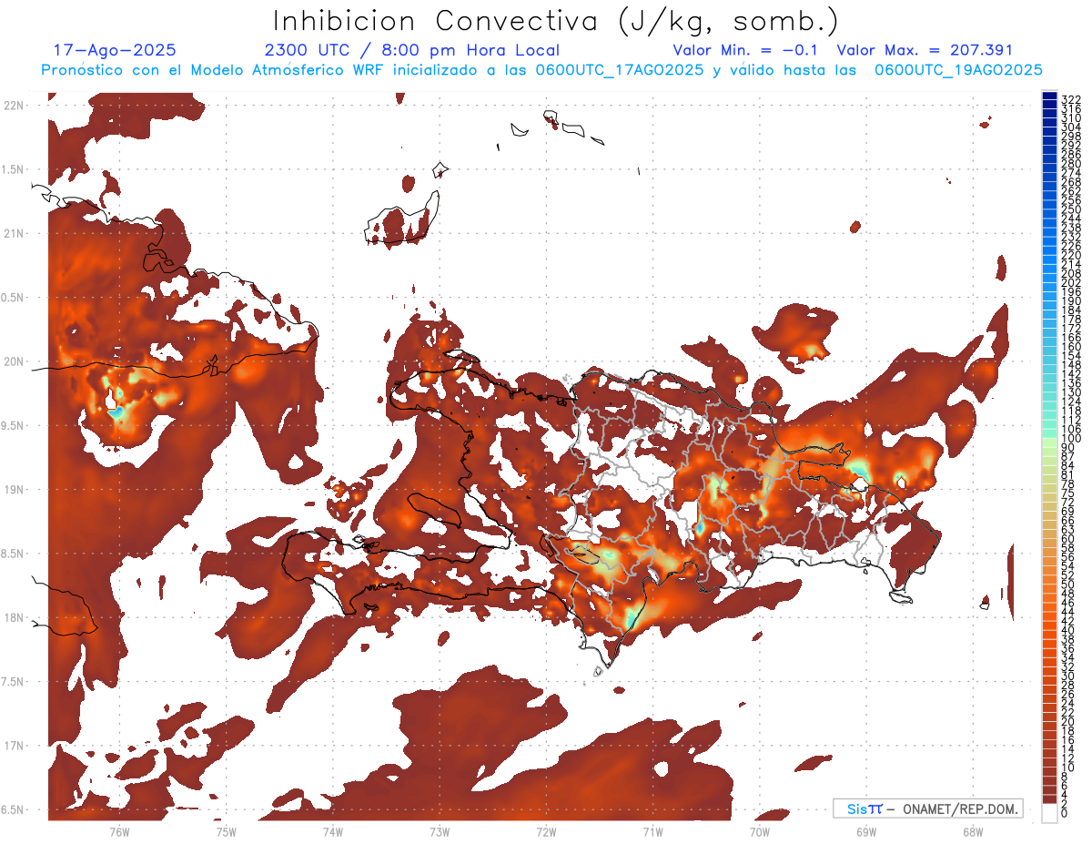Click the "7.5N" latitude label
The width and height of the screenshot is (1092, 844).
pos(14,681)
